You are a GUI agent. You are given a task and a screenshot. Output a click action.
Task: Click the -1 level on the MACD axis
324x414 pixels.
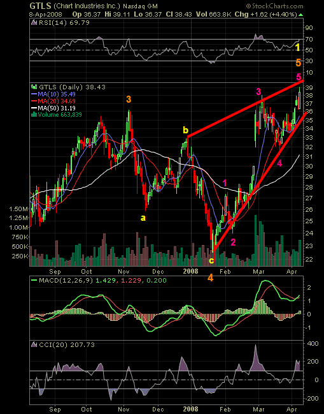[309, 328]
